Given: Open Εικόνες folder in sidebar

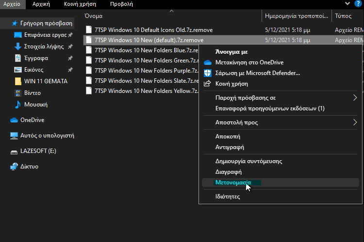Looking at the screenshot, I should pyautogui.click(x=33, y=70).
